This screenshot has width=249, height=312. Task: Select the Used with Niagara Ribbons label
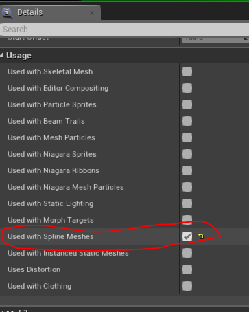pos(54,170)
